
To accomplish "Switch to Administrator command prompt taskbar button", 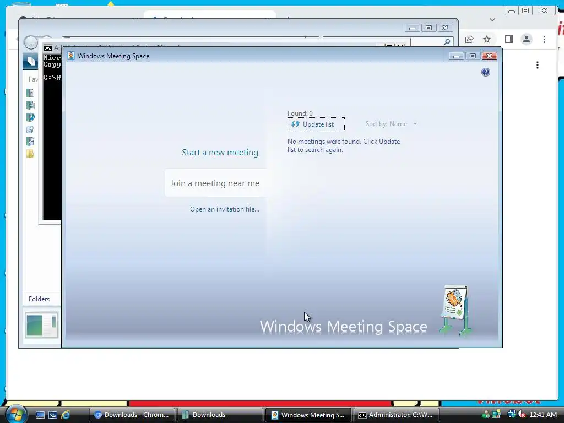I will [397, 415].
